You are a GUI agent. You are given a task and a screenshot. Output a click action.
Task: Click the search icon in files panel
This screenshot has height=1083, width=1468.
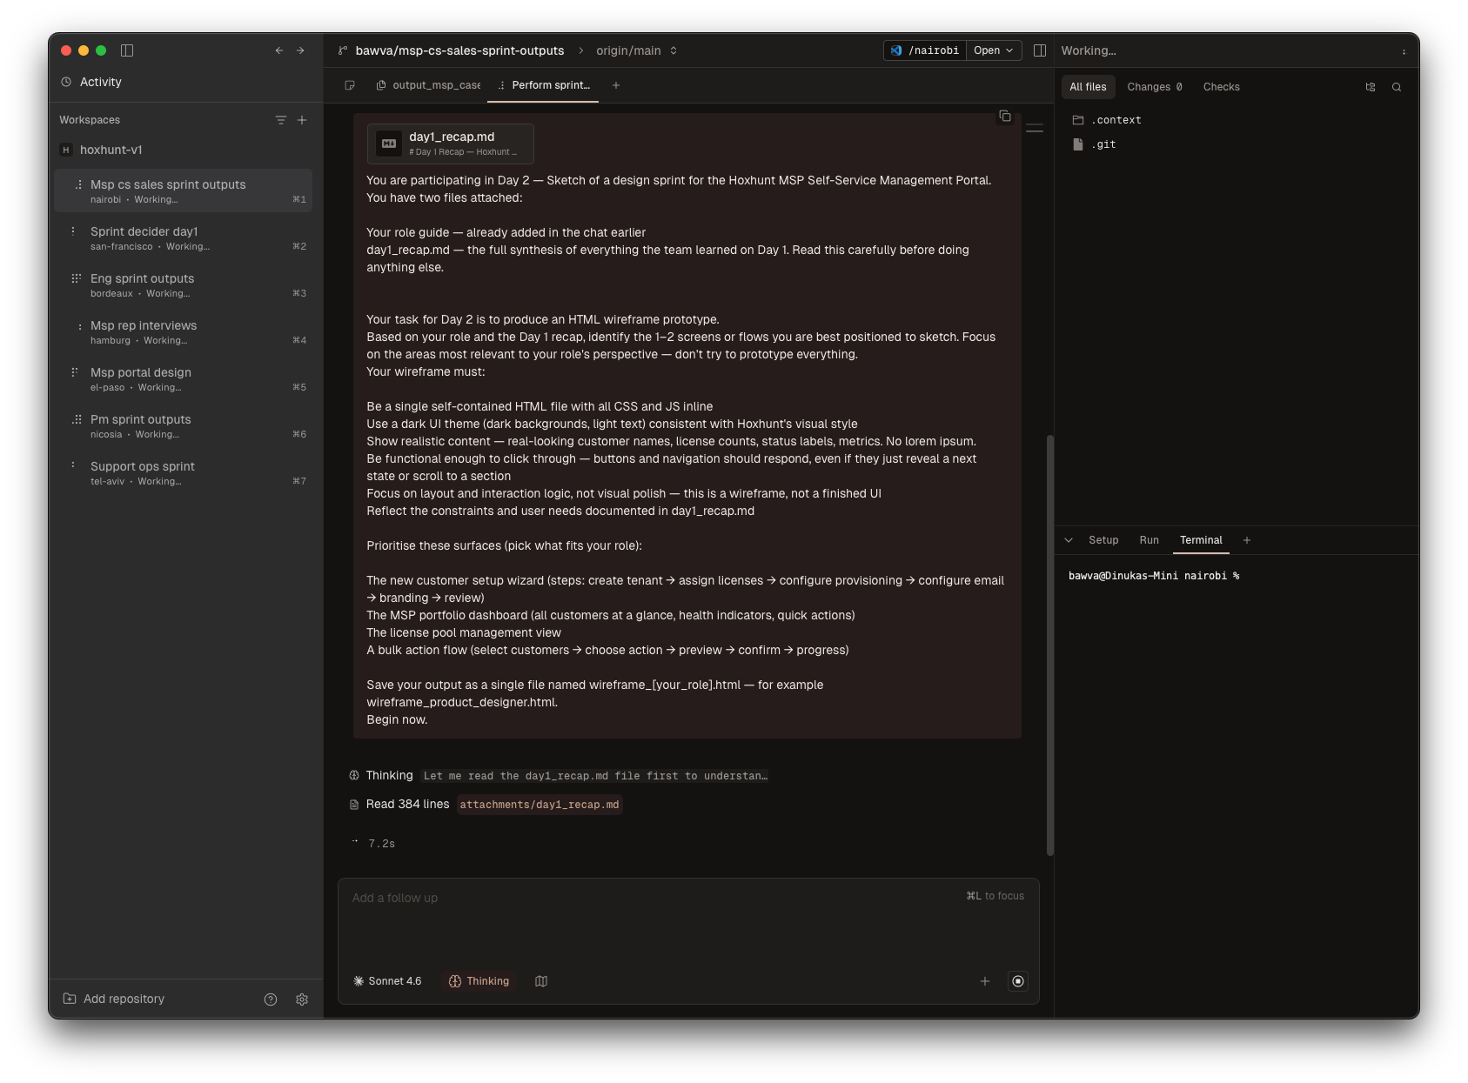click(x=1397, y=87)
